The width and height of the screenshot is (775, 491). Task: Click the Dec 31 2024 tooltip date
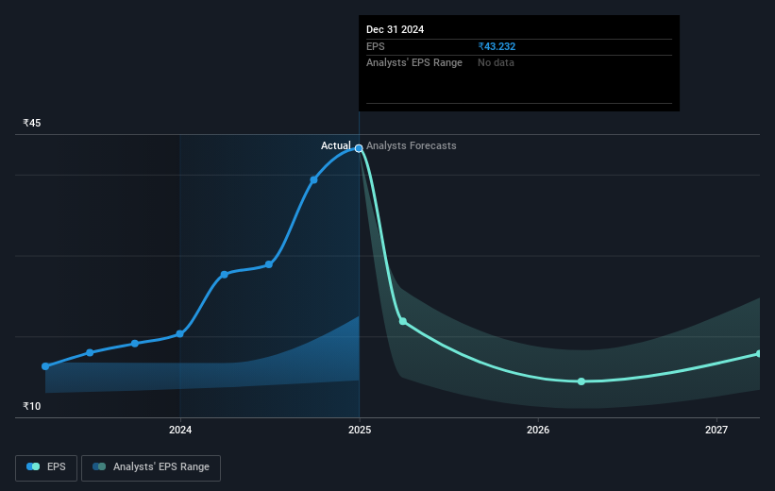pos(395,29)
